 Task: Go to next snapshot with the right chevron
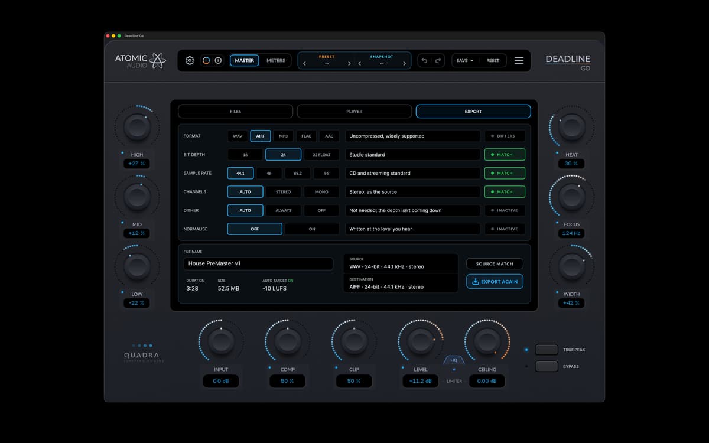tap(404, 64)
